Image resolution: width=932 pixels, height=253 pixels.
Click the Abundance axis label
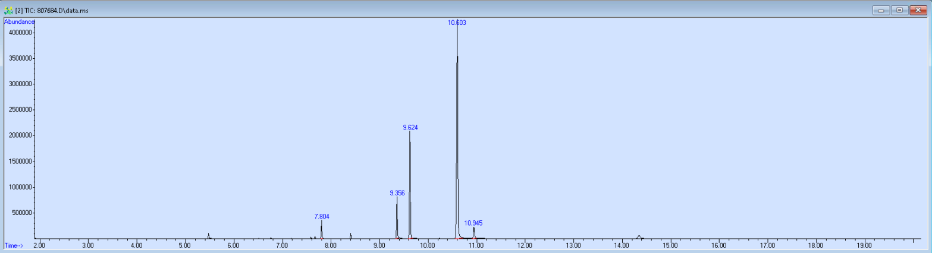(x=19, y=21)
